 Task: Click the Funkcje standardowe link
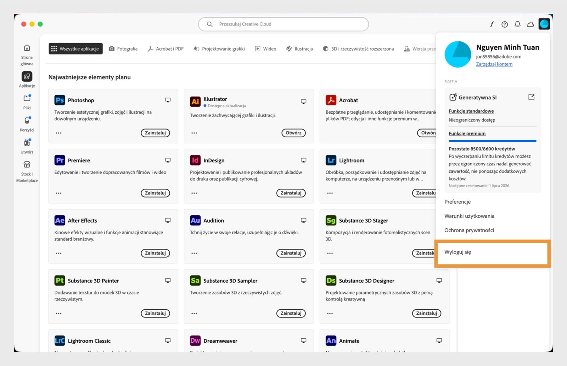pyautogui.click(x=471, y=111)
